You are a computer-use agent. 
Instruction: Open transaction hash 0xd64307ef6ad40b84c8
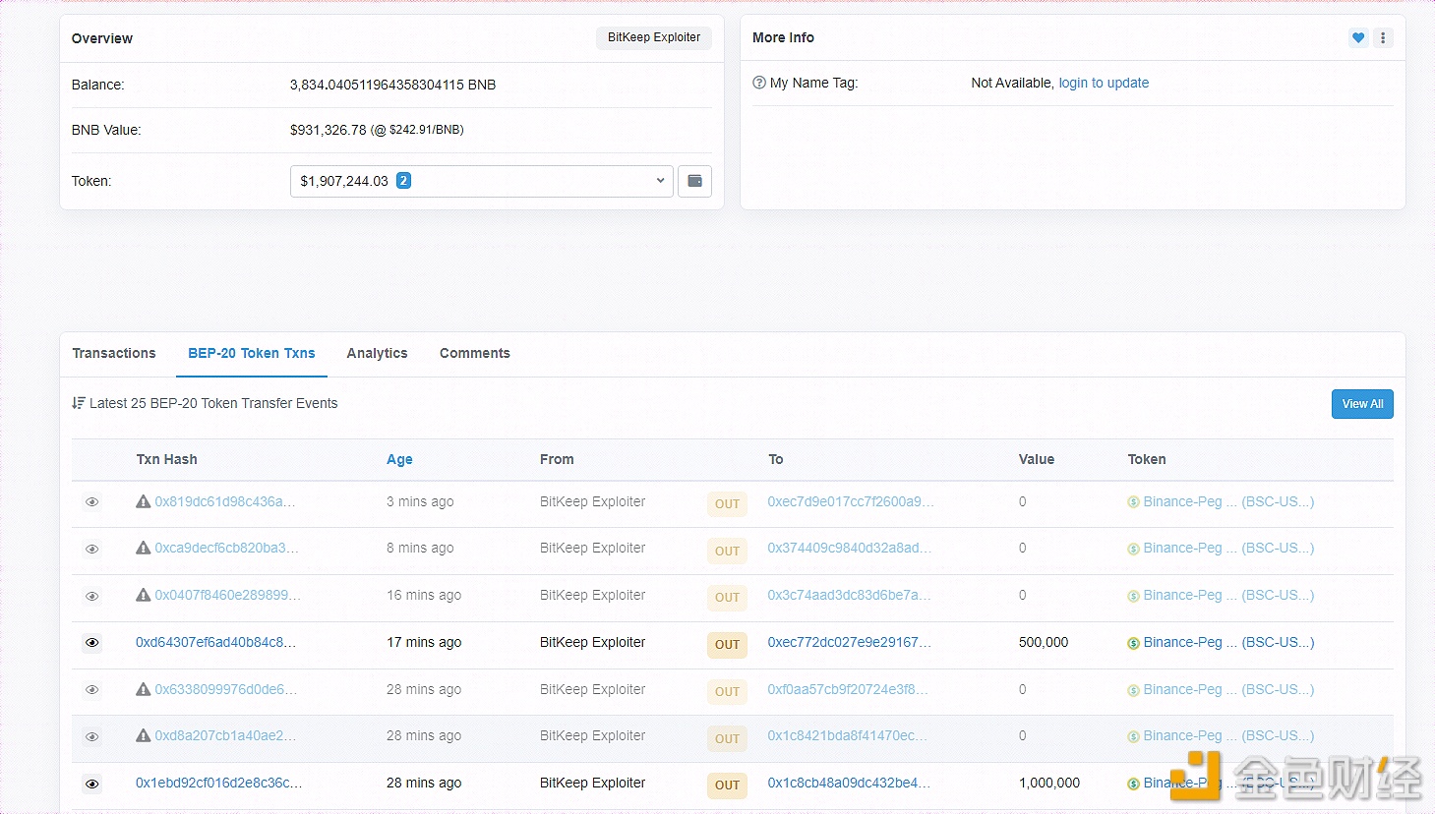tap(215, 642)
